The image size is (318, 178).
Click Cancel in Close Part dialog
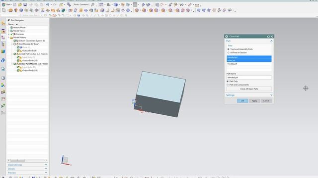coord(266,101)
